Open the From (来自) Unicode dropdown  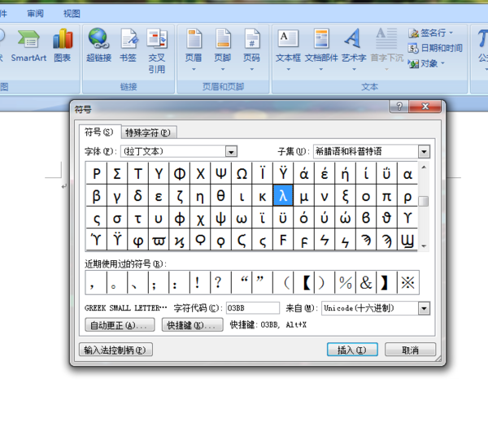424,308
